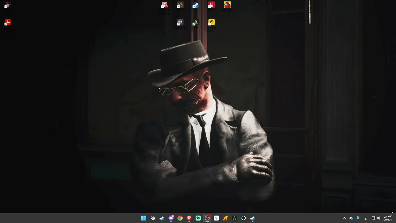Open network status in the tray
Image resolution: width=396 pixels, height=223 pixels.
(373, 218)
